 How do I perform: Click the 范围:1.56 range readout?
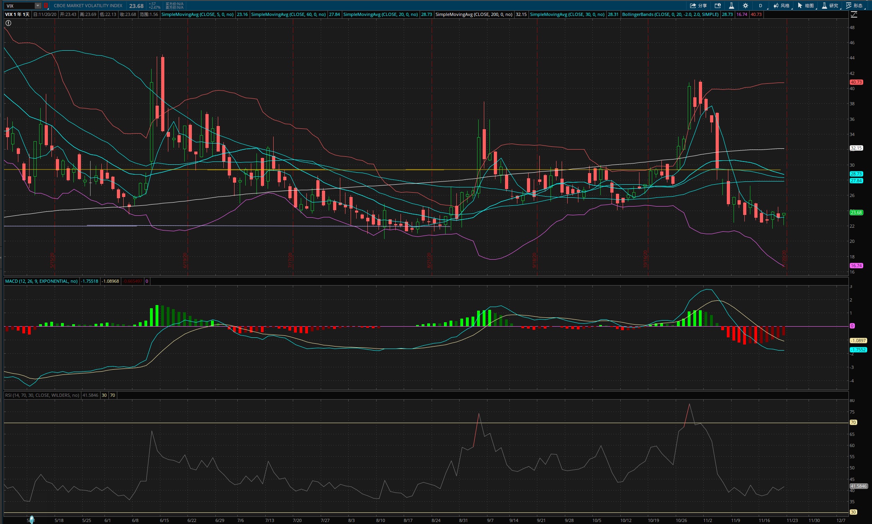coord(149,14)
